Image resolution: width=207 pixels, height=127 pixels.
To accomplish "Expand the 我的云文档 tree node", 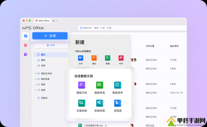I will click(36, 73).
